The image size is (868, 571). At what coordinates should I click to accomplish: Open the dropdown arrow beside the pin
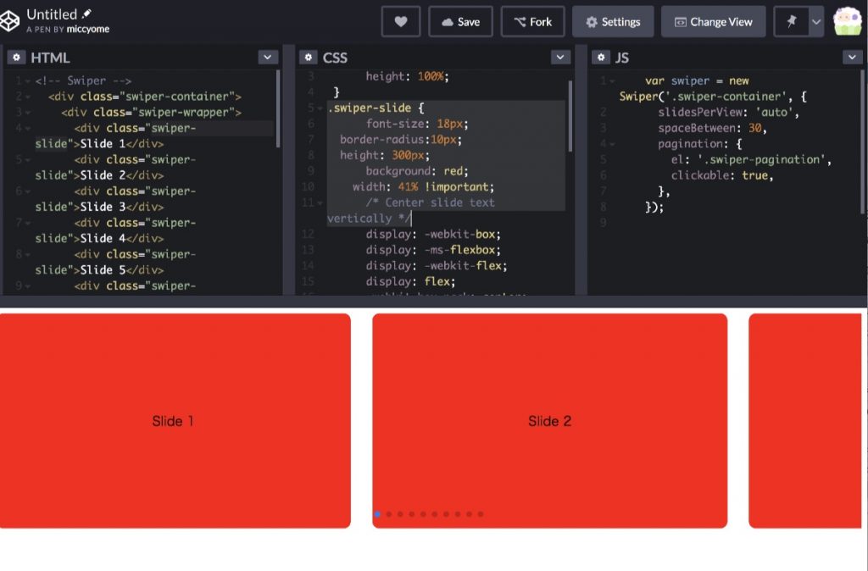click(x=815, y=22)
